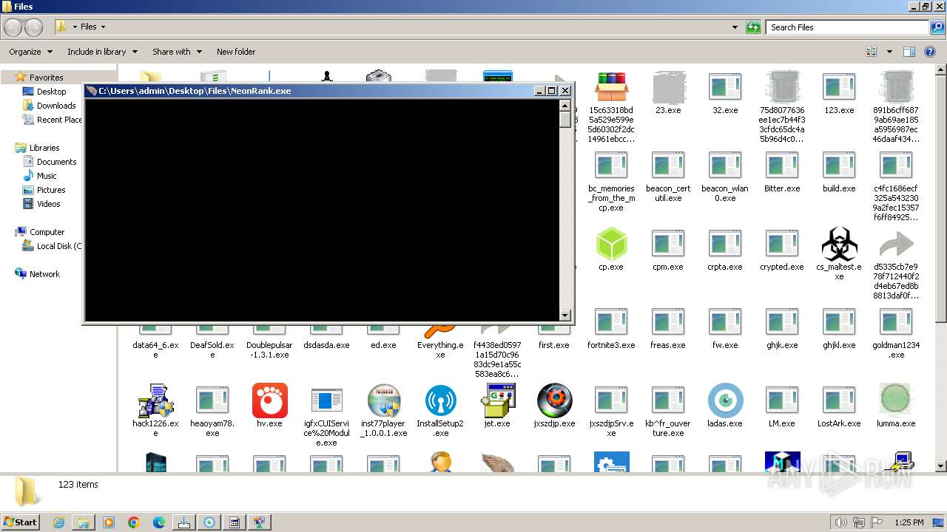947x532 pixels.
Task: Select the jet.exe icon
Action: tap(497, 400)
